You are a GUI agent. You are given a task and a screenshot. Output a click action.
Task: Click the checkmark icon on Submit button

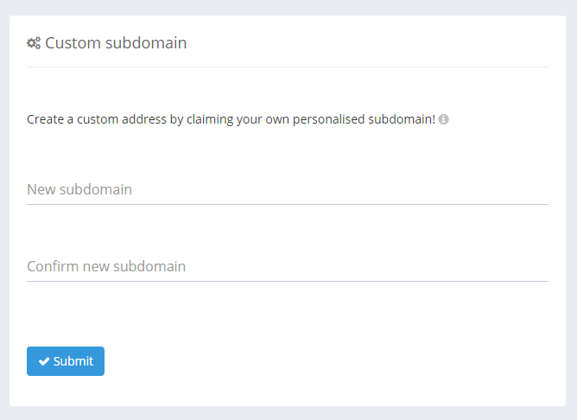click(44, 361)
